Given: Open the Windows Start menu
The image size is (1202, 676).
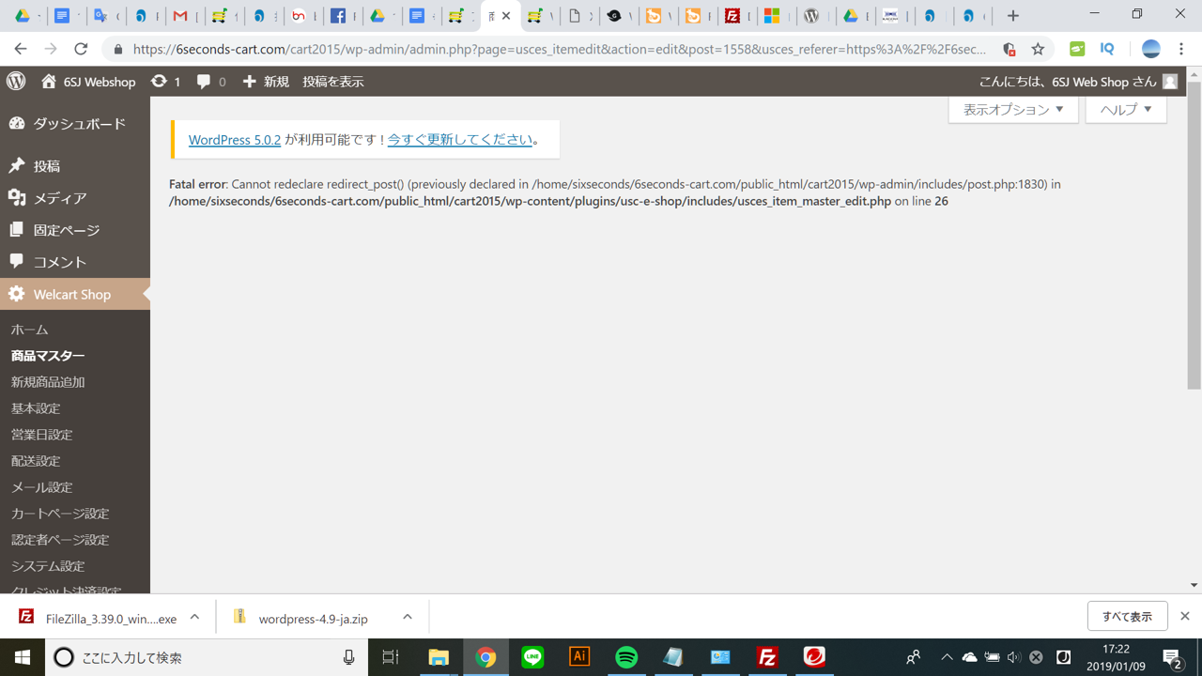Looking at the screenshot, I should 23,657.
